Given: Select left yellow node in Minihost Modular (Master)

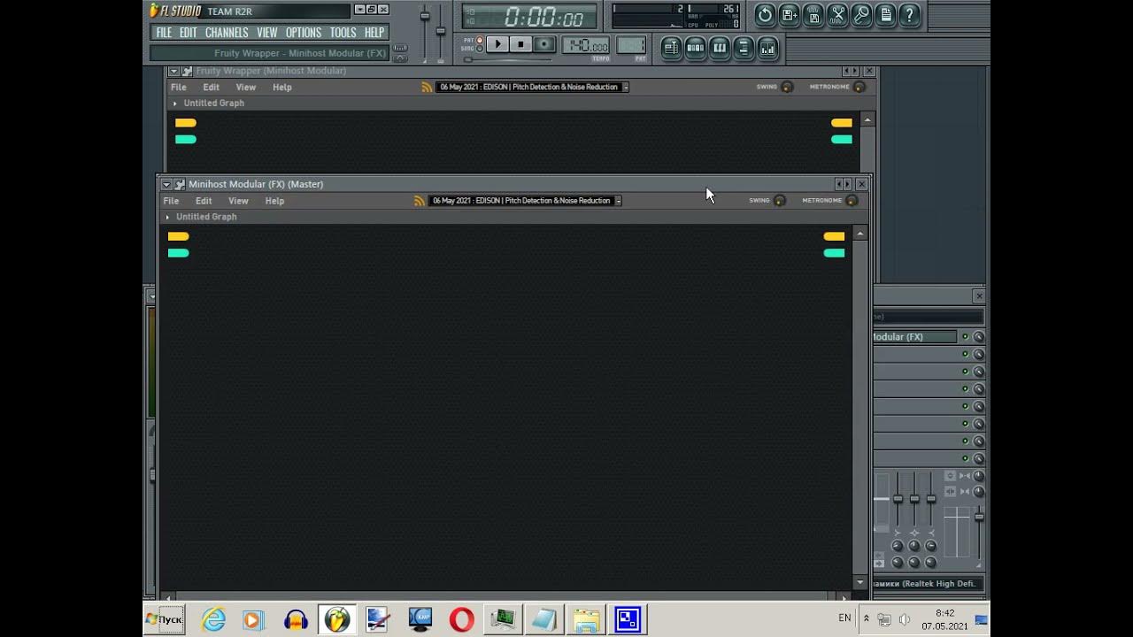Looking at the screenshot, I should pyautogui.click(x=178, y=236).
